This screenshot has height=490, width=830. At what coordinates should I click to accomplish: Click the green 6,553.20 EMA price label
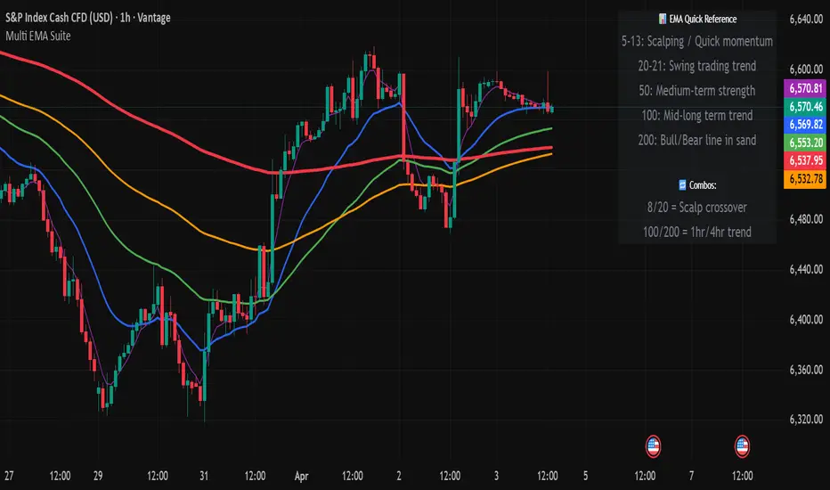coord(806,143)
